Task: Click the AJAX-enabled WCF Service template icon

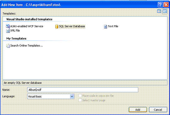Action: 8,26
